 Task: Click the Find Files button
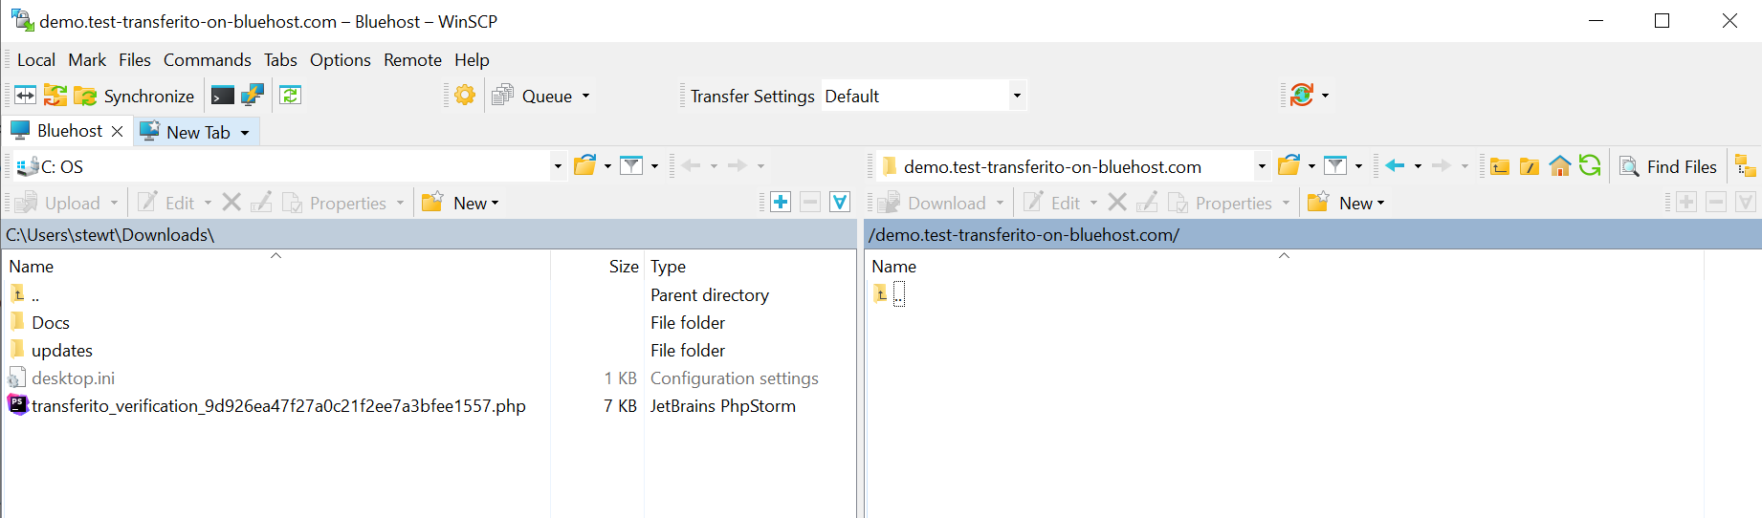[x=1668, y=166]
